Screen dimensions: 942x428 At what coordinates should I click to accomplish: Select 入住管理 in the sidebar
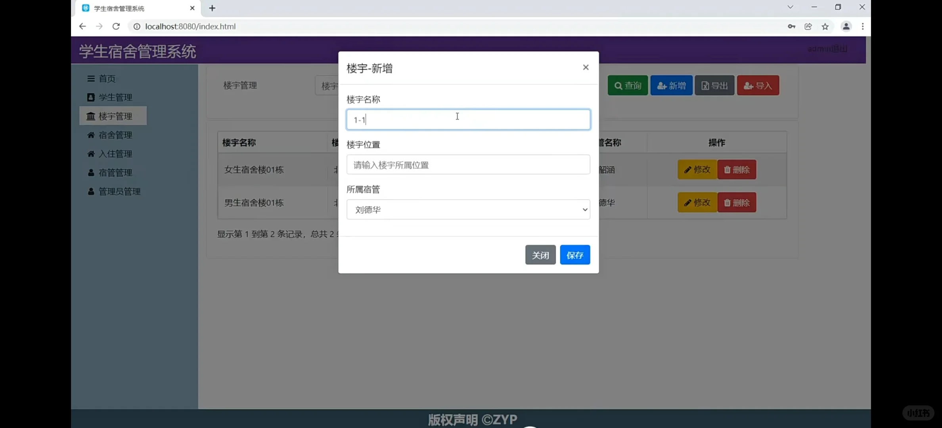coord(115,153)
